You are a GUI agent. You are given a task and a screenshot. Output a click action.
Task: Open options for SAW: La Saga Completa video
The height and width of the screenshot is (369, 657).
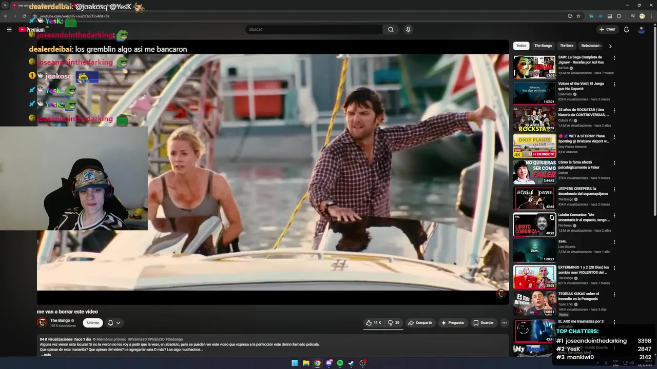614,58
